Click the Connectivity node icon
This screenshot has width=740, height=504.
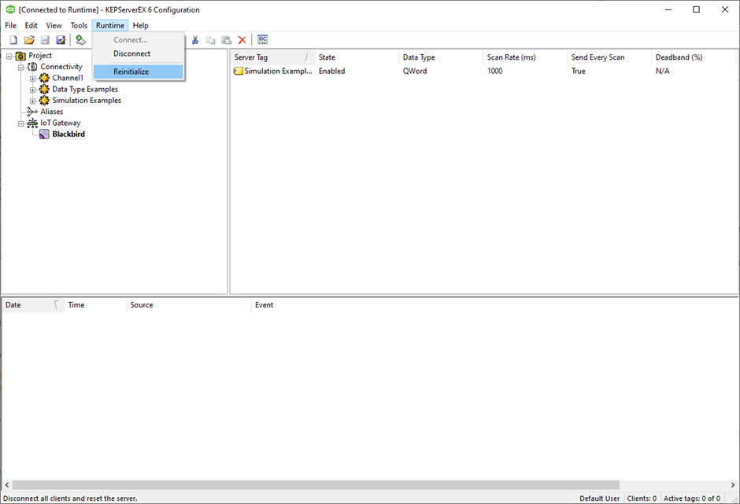pyautogui.click(x=32, y=67)
